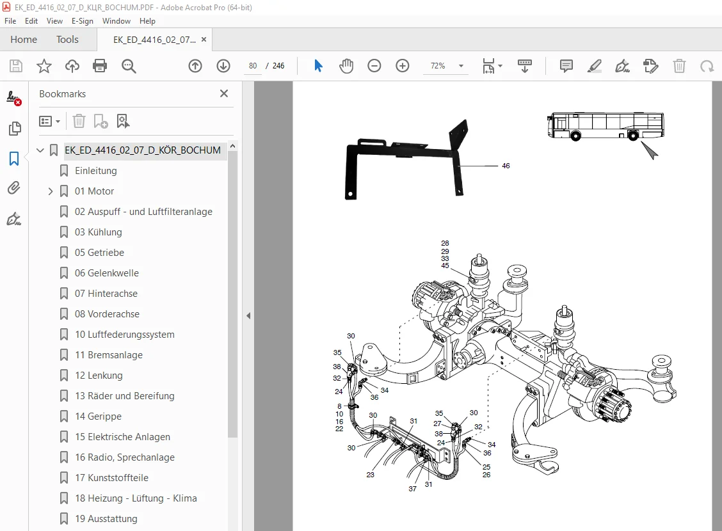Click the rotate/redo arrow icon
The height and width of the screenshot is (531, 722).
[707, 67]
